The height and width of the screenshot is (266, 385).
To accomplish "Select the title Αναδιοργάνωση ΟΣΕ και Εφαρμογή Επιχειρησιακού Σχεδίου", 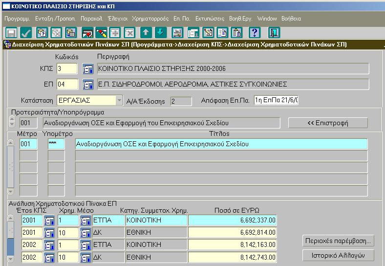I will pos(221,144).
